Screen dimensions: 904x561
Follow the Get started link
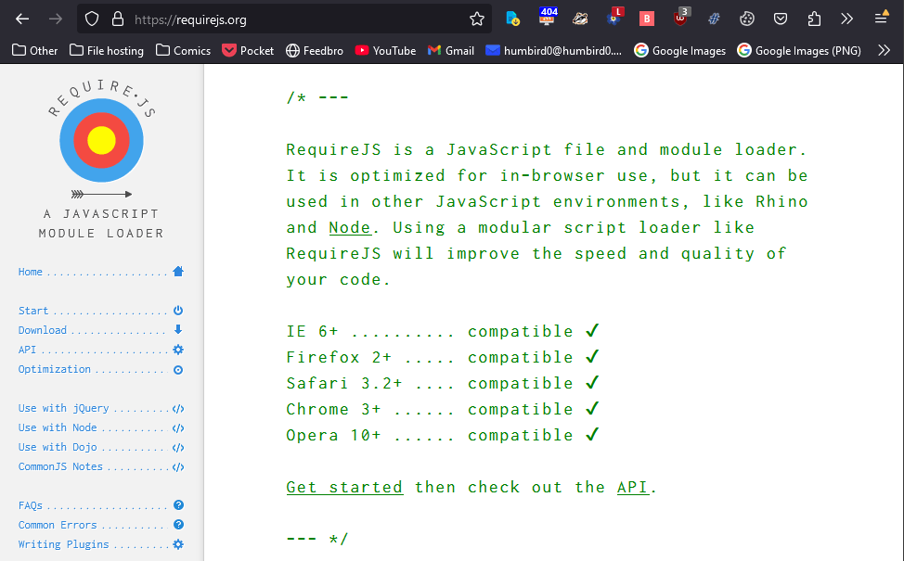[x=344, y=486]
